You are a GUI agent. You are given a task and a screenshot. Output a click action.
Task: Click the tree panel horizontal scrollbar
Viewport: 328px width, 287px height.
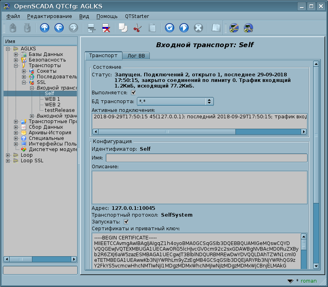click(x=40, y=259)
